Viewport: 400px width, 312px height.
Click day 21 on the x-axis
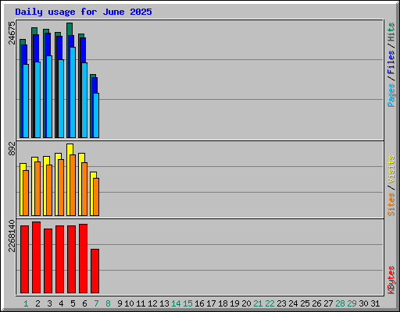[258, 303]
